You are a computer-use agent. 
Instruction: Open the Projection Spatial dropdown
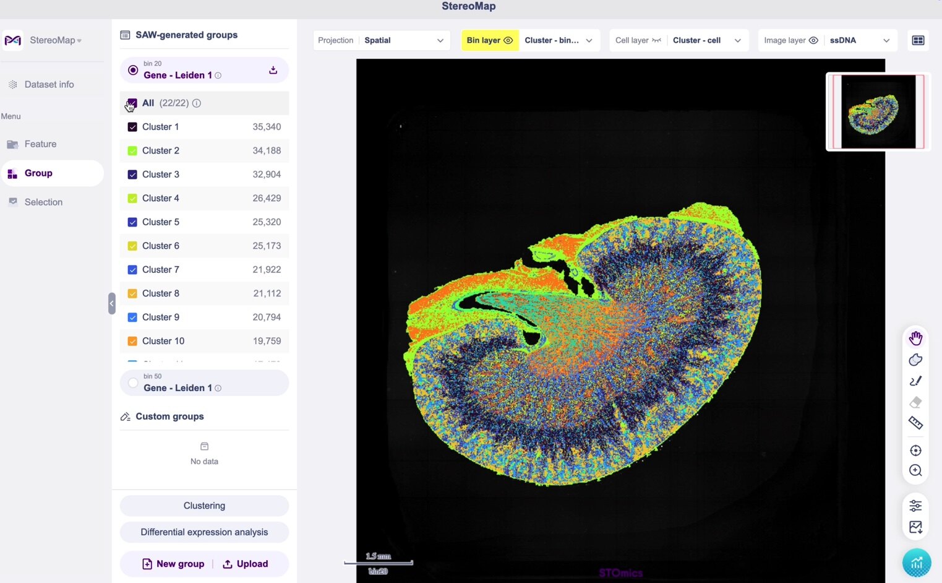381,40
